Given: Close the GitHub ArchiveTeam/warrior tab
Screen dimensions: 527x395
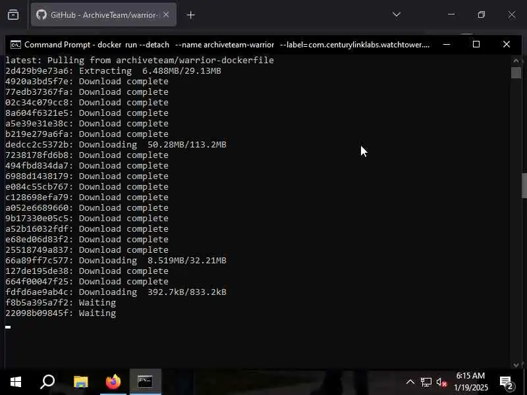Looking at the screenshot, I should 166,14.
